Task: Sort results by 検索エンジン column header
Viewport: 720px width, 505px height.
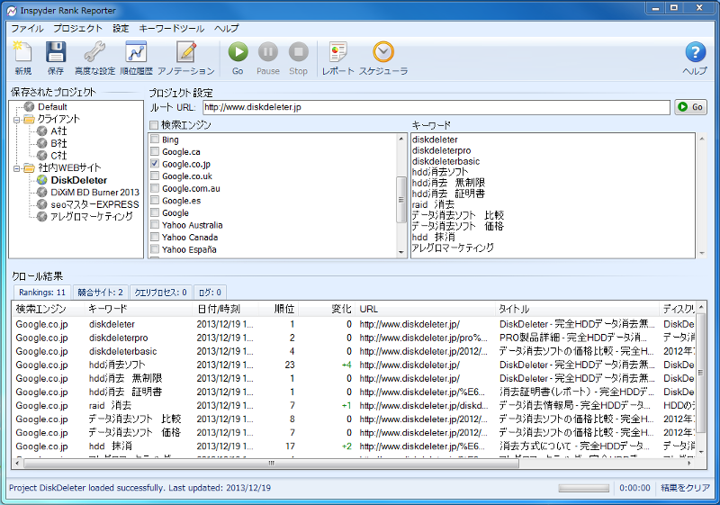Action: click(x=48, y=309)
